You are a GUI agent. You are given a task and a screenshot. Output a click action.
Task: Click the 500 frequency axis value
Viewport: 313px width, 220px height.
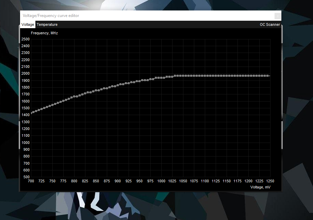(26, 177)
